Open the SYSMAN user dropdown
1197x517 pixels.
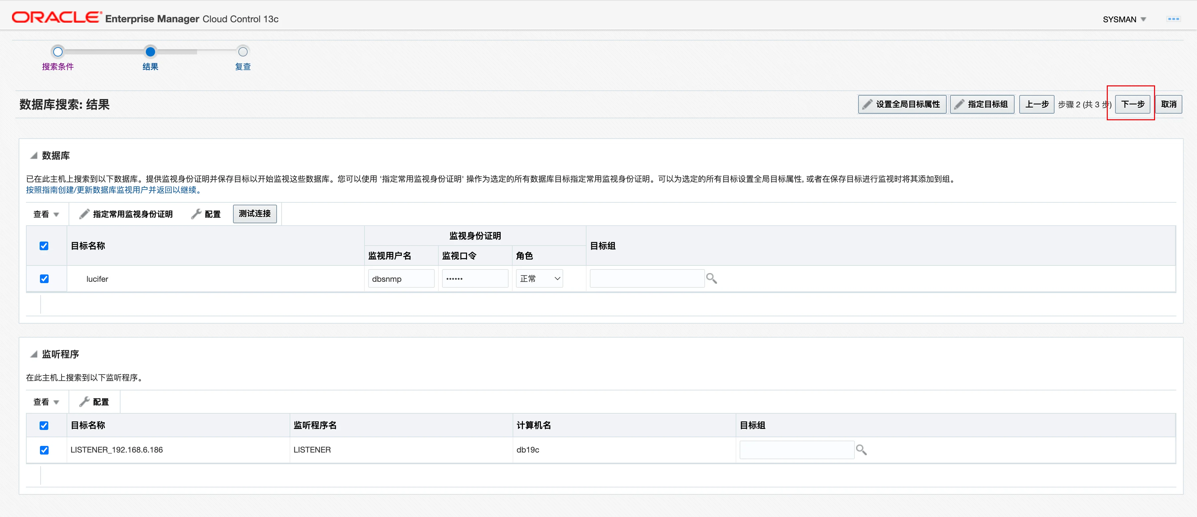click(x=1124, y=20)
